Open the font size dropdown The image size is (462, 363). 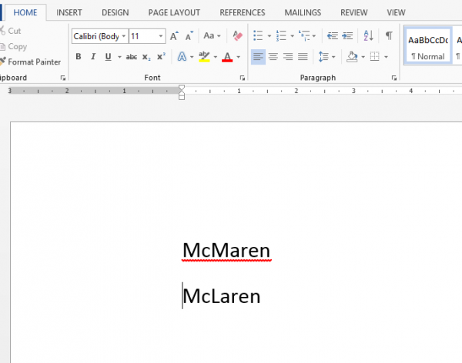click(161, 36)
